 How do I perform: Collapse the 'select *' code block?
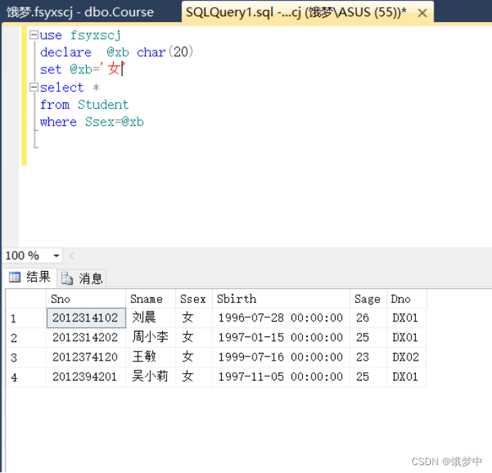pyautogui.click(x=33, y=87)
